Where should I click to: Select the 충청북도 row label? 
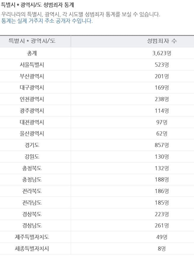32,168
